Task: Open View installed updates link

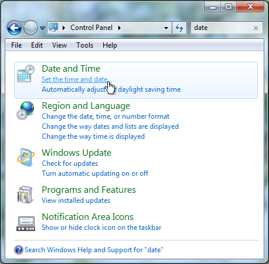Action: [76, 200]
